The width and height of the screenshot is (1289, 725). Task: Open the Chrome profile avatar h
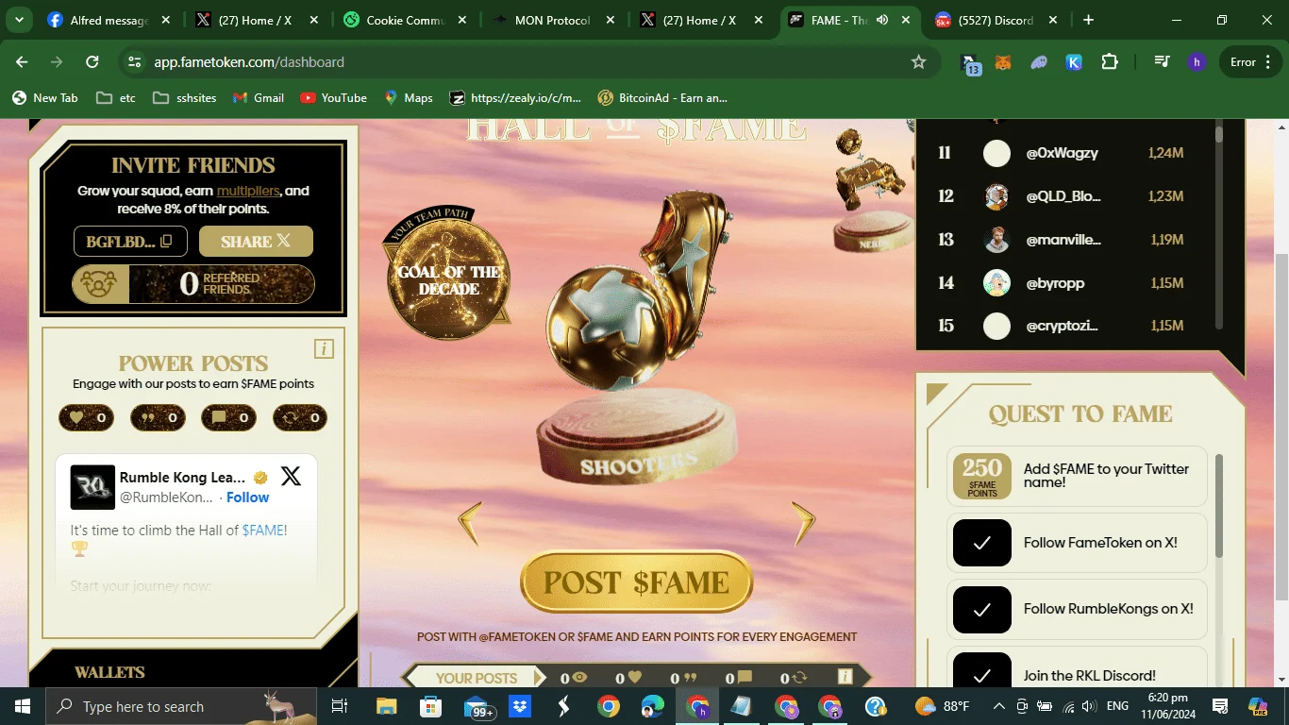coord(1197,62)
